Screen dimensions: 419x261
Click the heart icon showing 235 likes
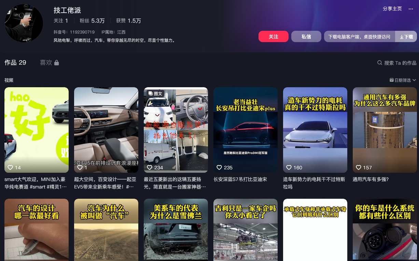point(219,168)
